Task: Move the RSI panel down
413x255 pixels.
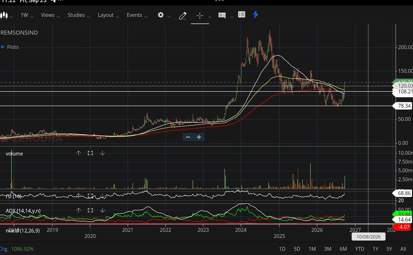Action: click(x=102, y=196)
